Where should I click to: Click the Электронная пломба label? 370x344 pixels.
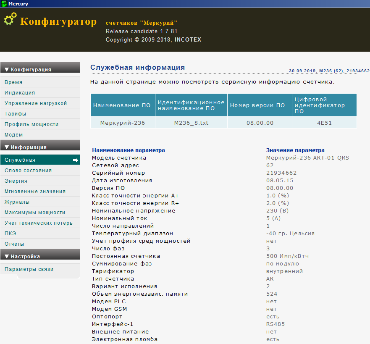(x=125, y=339)
